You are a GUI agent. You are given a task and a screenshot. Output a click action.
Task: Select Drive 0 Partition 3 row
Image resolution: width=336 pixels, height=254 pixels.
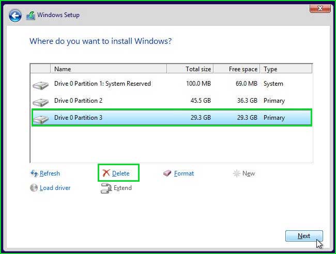coord(172,118)
